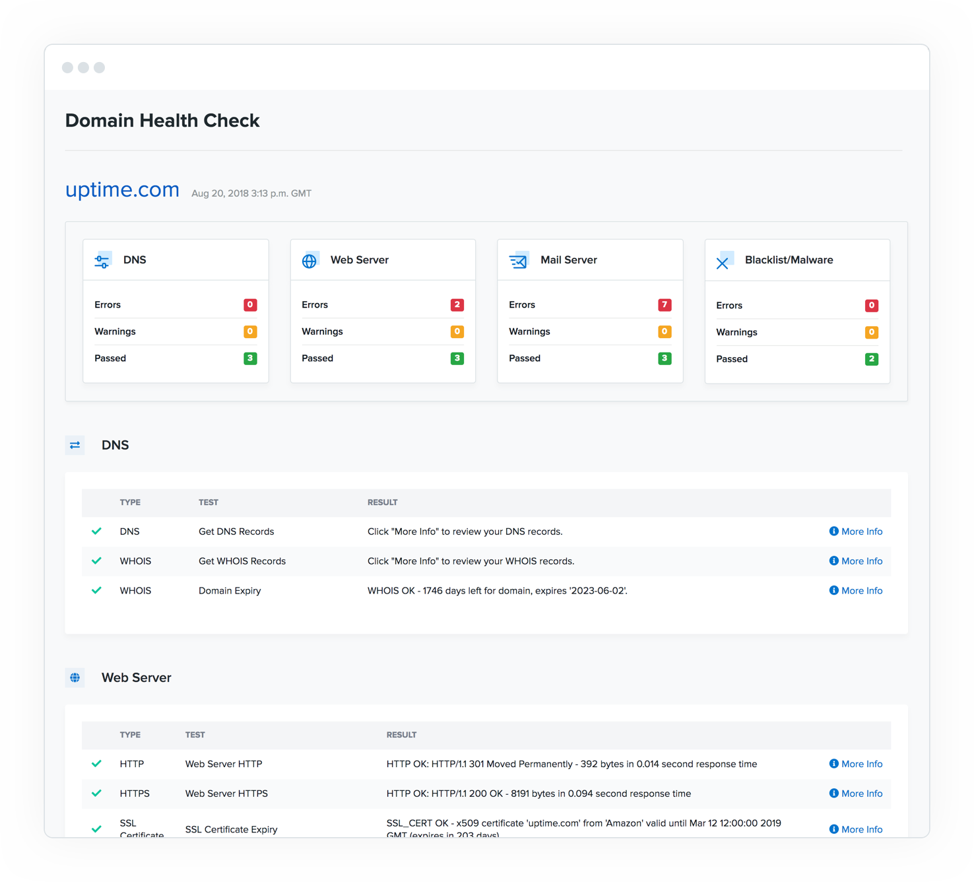This screenshot has height=882, width=974.
Task: Click the DNS card Errors badge
Action: tap(250, 305)
